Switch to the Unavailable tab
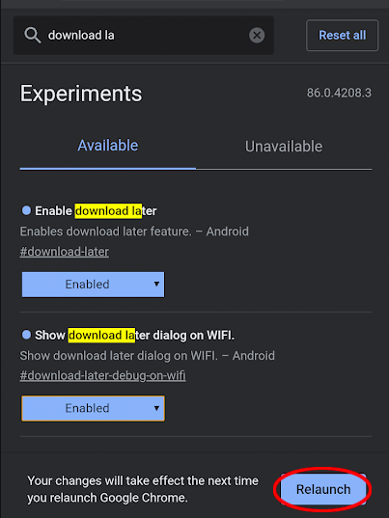The width and height of the screenshot is (389, 518). (x=284, y=147)
